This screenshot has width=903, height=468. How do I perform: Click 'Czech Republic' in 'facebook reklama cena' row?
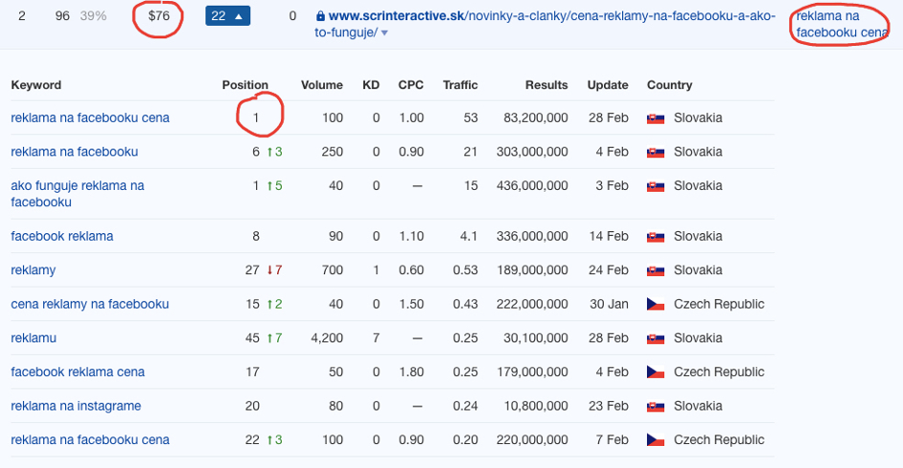coord(720,372)
